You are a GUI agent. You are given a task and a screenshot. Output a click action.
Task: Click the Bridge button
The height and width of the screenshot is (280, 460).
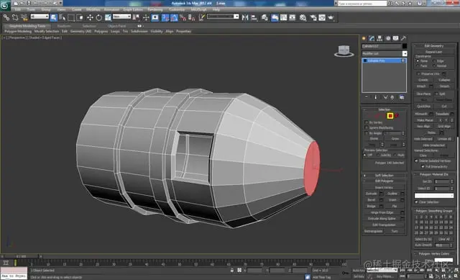pyautogui.click(x=372, y=207)
